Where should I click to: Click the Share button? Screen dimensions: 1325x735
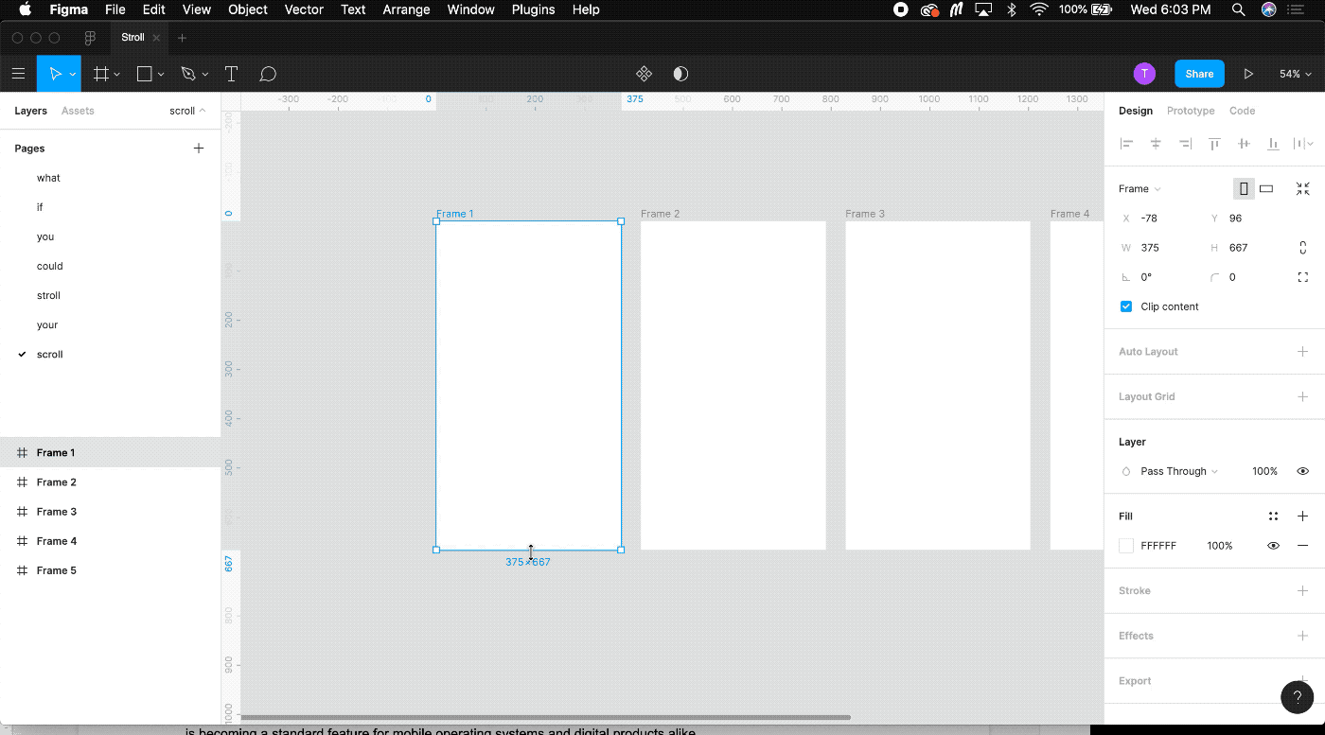(1199, 74)
